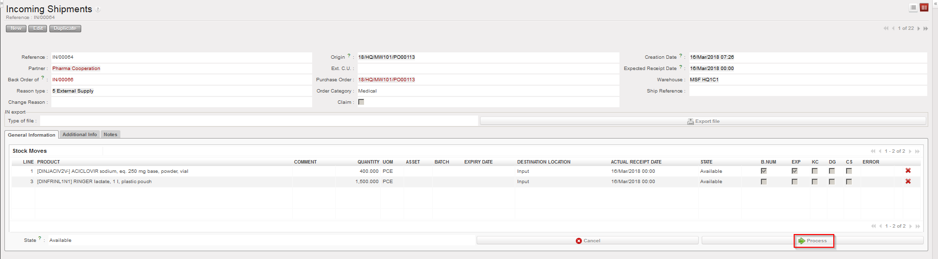Viewport: 938px width, 259px height.
Task: Toggle KC checkbox on ACICLOVIR line
Action: [814, 171]
